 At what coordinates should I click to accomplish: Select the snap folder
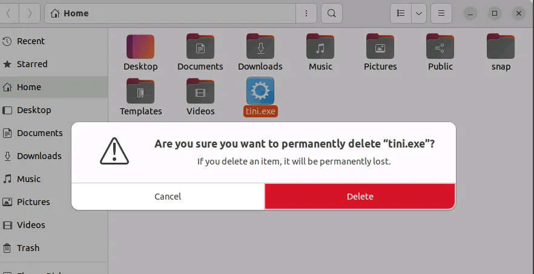[x=501, y=47]
